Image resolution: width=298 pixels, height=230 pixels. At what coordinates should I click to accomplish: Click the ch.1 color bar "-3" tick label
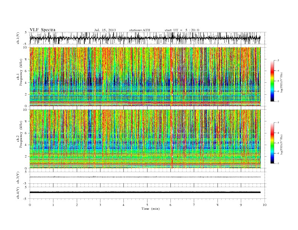pyautogui.click(x=278, y=61)
